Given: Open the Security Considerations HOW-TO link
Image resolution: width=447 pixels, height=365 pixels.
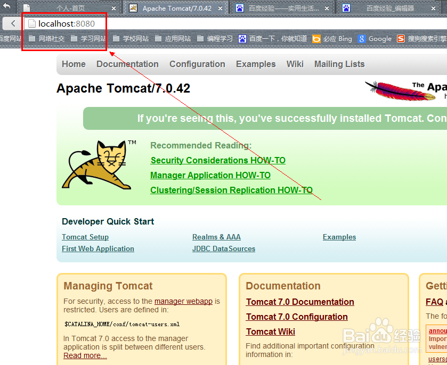Looking at the screenshot, I should 218,160.
